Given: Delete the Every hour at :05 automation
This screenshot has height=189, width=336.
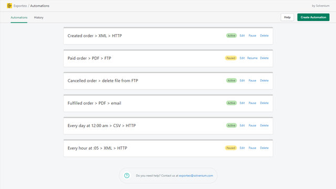Looking at the screenshot, I should point(264,148).
